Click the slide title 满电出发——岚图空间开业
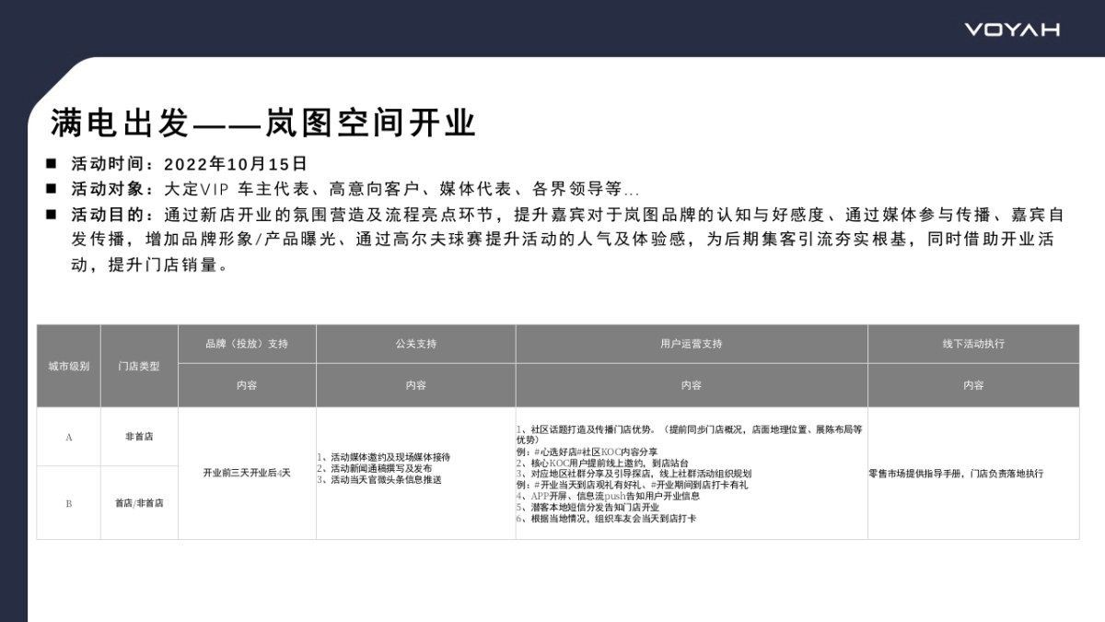Screen dimensions: 1105x622 tap(265, 121)
